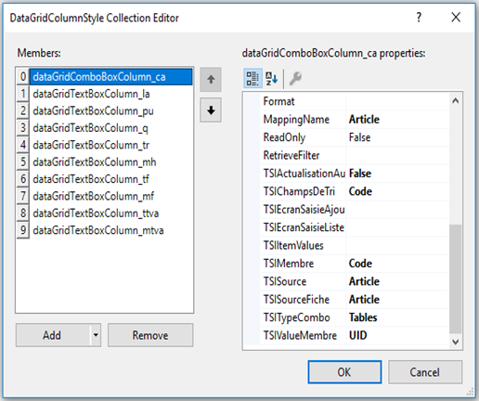Click the Add button
Viewport: 479px width, 401px height.
[x=53, y=335]
